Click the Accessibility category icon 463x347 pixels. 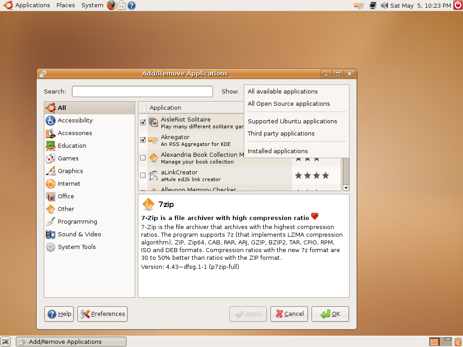click(x=51, y=120)
